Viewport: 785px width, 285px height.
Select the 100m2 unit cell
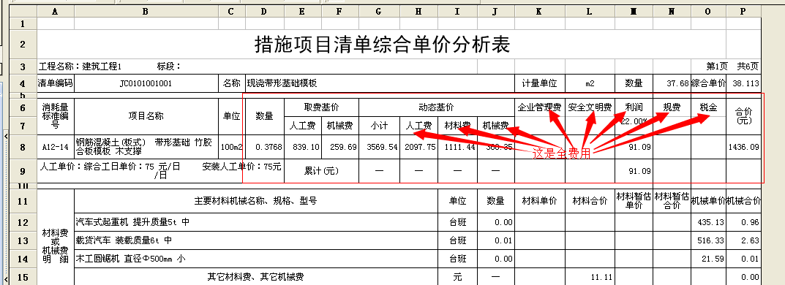[x=231, y=147]
